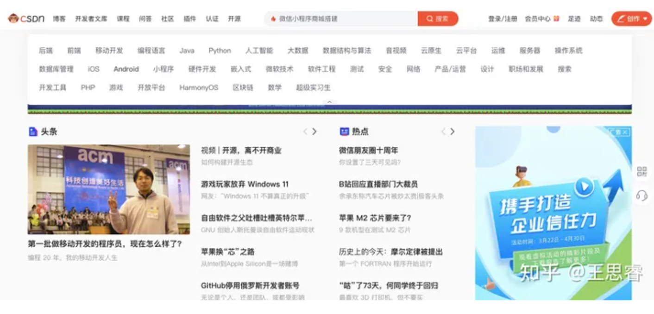The width and height of the screenshot is (654, 314).
Task: Open 博客 in the top navigation
Action: pos(59,19)
